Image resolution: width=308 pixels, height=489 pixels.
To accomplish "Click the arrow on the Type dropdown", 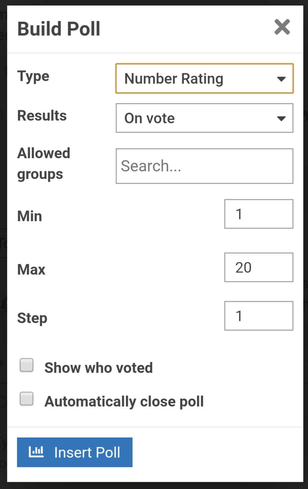I will (x=281, y=79).
